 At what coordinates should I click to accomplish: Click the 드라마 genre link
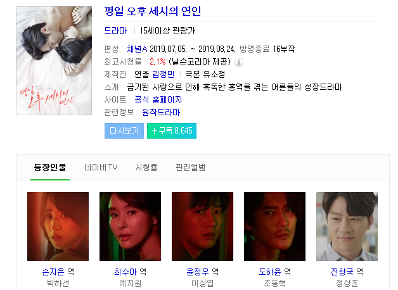click(115, 30)
